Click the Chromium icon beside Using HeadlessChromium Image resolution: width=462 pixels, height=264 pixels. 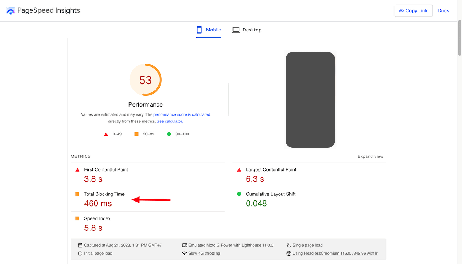point(289,254)
